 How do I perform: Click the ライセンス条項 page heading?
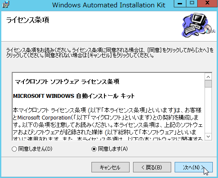click(28, 20)
